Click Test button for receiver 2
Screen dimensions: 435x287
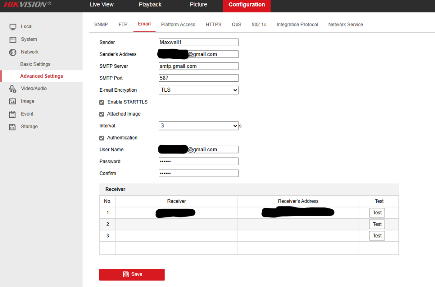(x=377, y=224)
